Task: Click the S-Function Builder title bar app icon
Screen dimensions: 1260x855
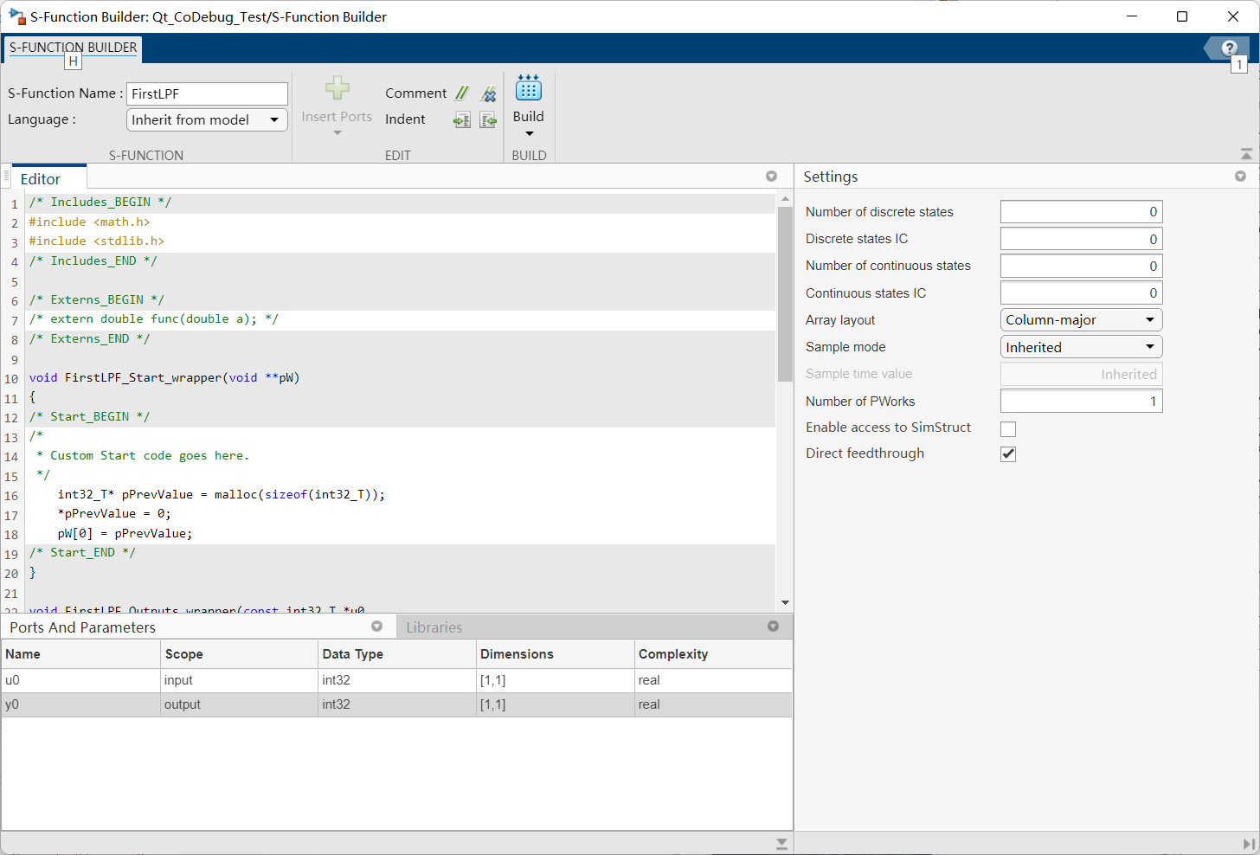Action: click(16, 16)
